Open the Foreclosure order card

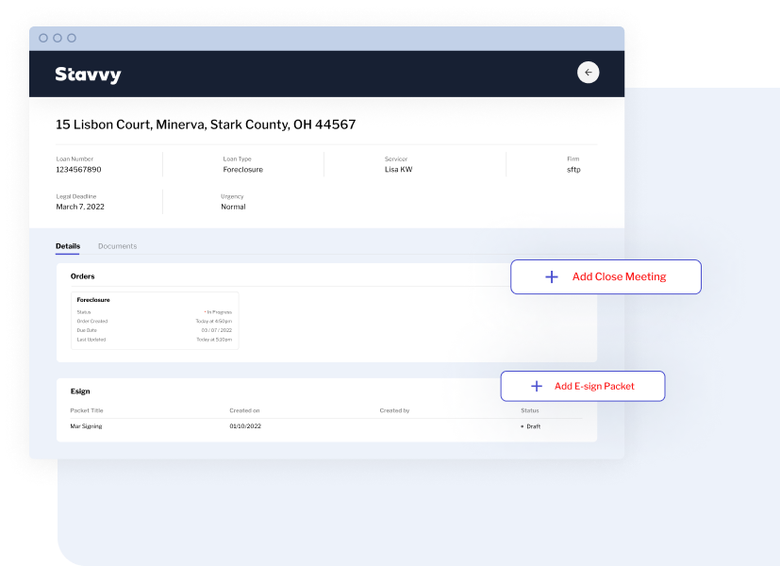[155, 321]
